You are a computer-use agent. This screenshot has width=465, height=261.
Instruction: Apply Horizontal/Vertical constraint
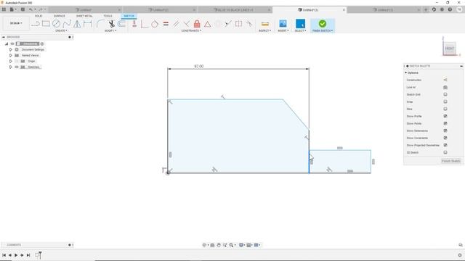coord(134,24)
